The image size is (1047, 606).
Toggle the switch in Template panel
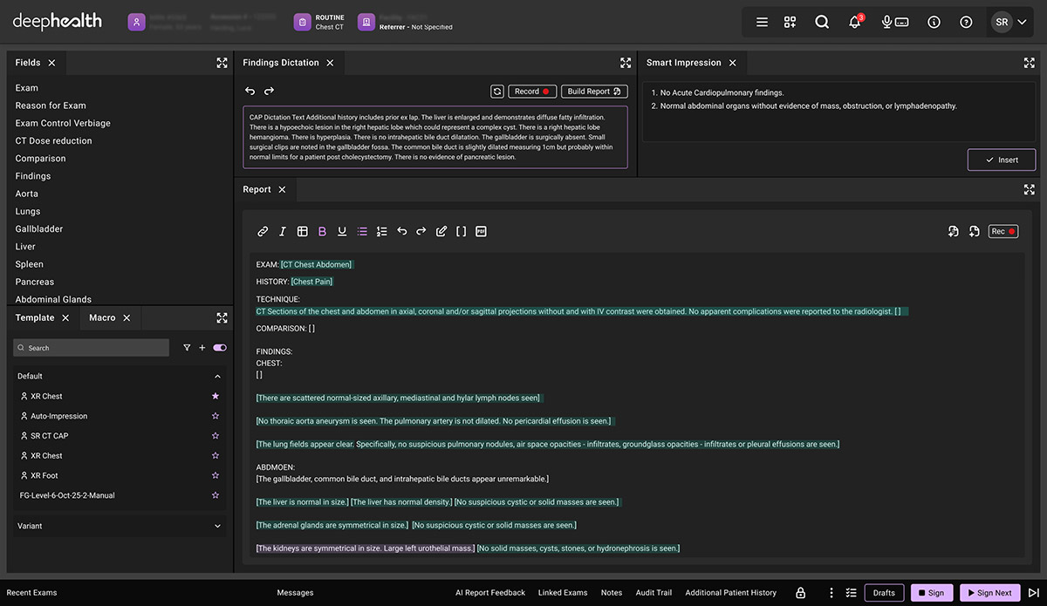click(220, 347)
